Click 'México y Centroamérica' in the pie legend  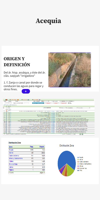tap(85, 164)
